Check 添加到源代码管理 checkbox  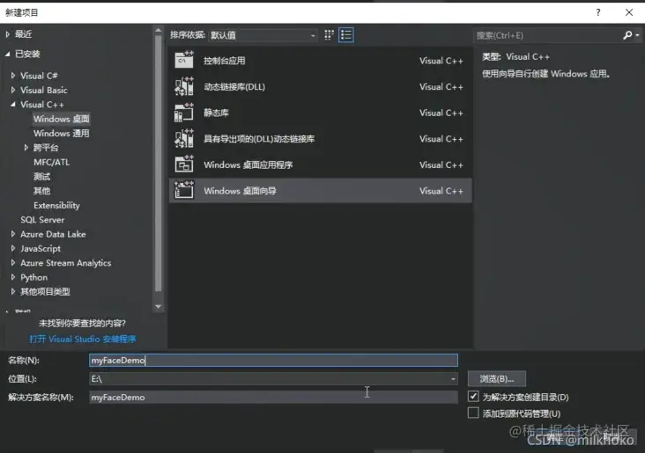(x=473, y=413)
